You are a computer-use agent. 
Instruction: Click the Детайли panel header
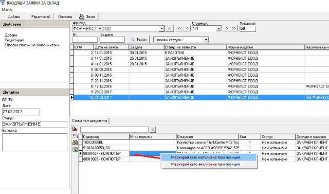pos(34,93)
